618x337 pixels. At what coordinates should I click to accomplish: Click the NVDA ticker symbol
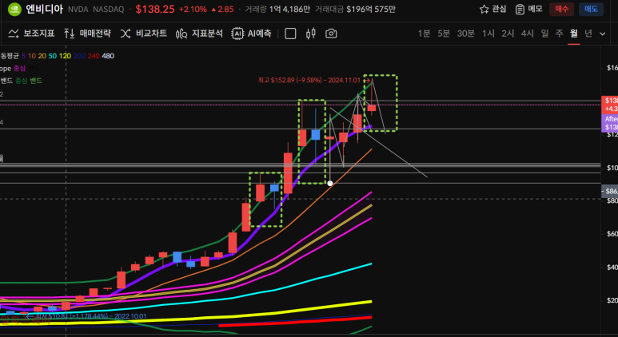tap(78, 9)
